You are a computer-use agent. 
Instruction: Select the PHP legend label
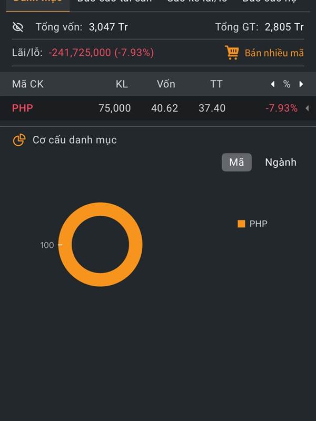[259, 224]
